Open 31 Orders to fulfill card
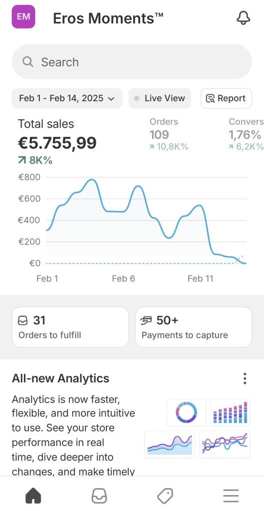The width and height of the screenshot is (264, 511). click(x=70, y=327)
